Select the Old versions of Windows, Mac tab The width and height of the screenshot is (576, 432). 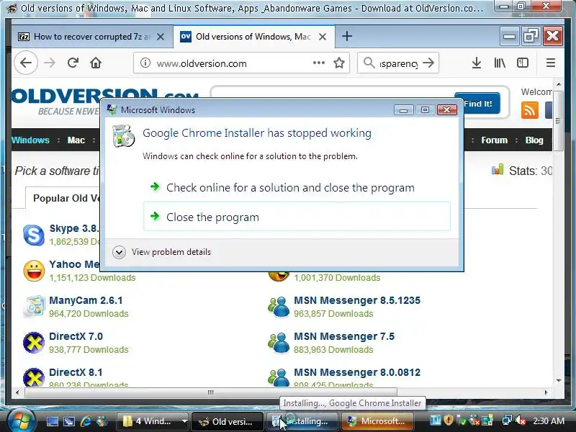click(x=253, y=37)
